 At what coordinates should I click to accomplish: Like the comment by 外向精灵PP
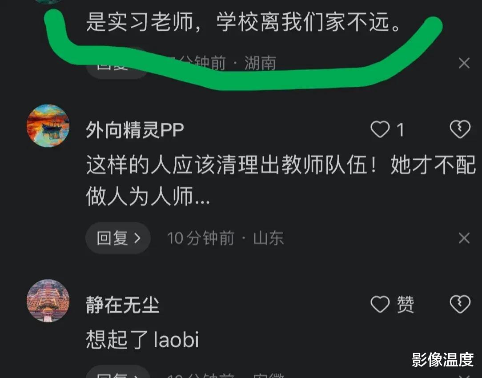click(x=380, y=129)
